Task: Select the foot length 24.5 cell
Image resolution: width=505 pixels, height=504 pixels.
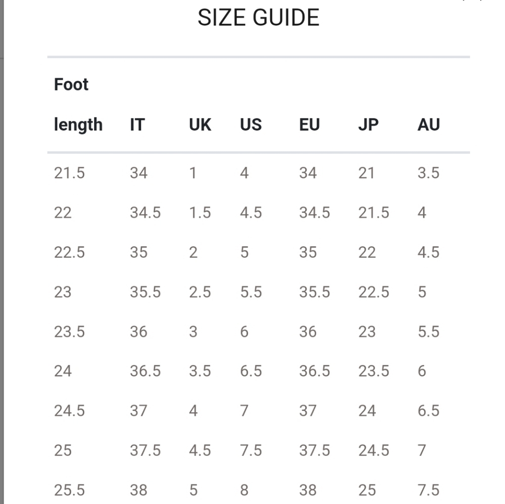Action: coord(69,411)
